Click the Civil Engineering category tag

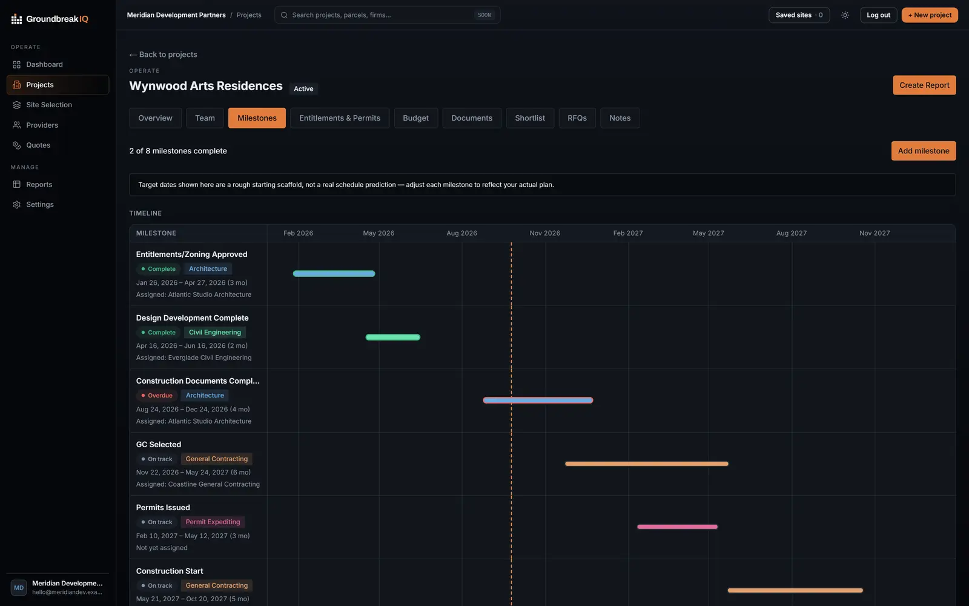click(x=215, y=333)
